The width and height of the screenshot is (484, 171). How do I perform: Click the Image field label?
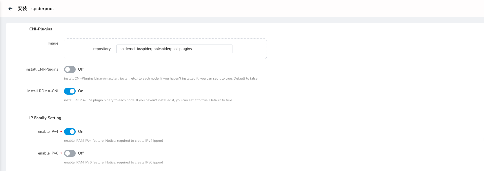[x=53, y=43]
